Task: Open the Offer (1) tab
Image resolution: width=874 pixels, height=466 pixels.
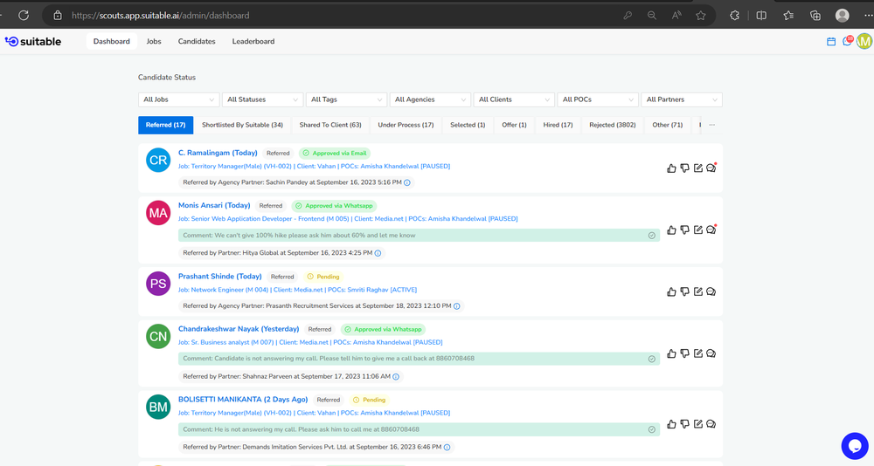Action: [514, 126]
